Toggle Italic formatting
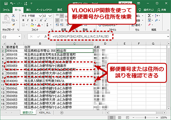The image size is (171, 120). pyautogui.click(x=28, y=20)
